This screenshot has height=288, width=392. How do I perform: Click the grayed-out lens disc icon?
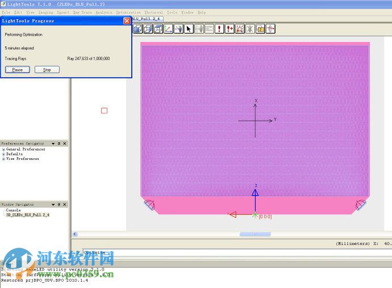tap(199, 29)
